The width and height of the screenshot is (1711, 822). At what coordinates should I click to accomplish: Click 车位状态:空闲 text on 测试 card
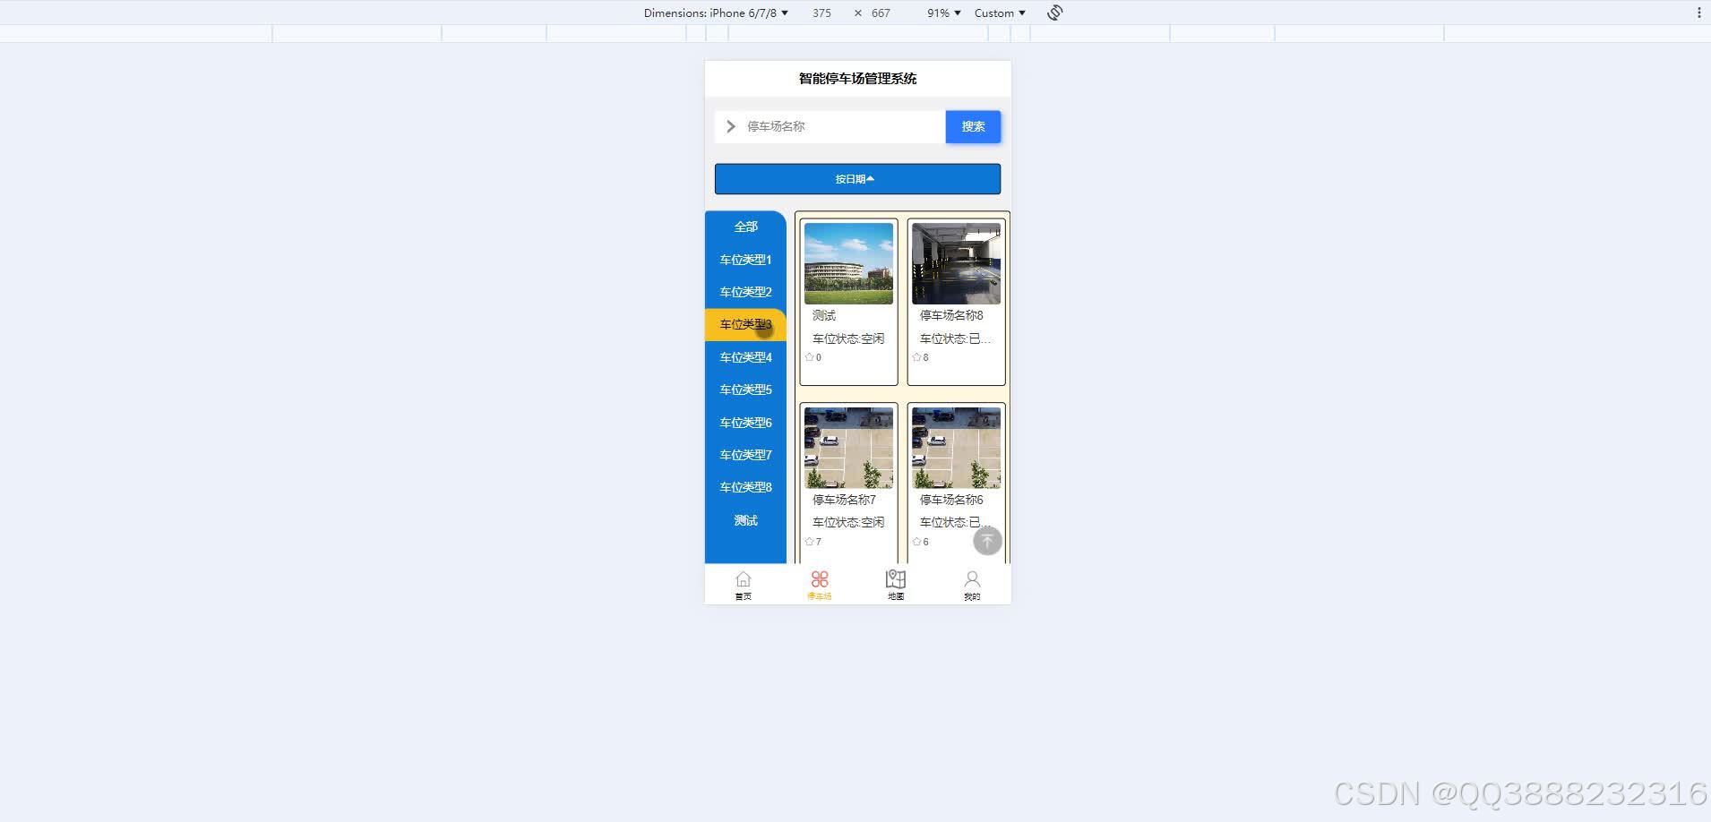(x=848, y=338)
